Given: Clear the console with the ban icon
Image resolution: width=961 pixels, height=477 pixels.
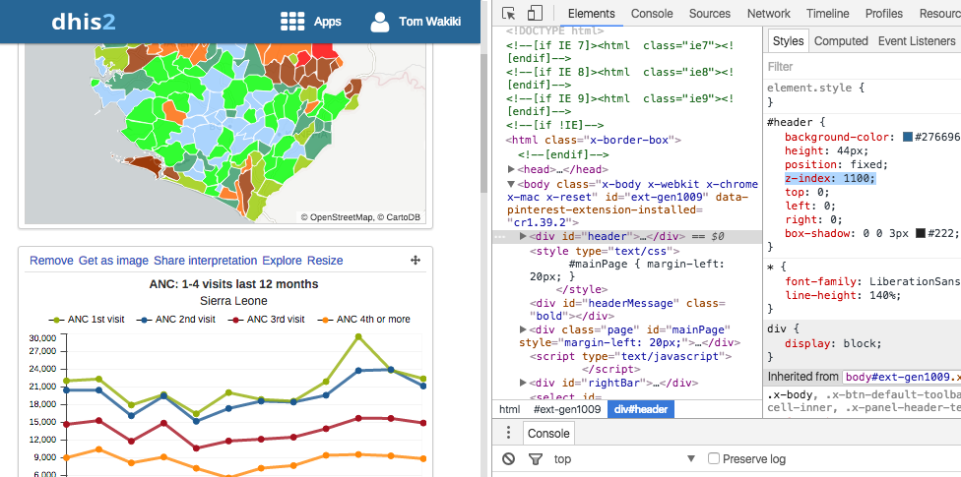Looking at the screenshot, I should click(509, 458).
